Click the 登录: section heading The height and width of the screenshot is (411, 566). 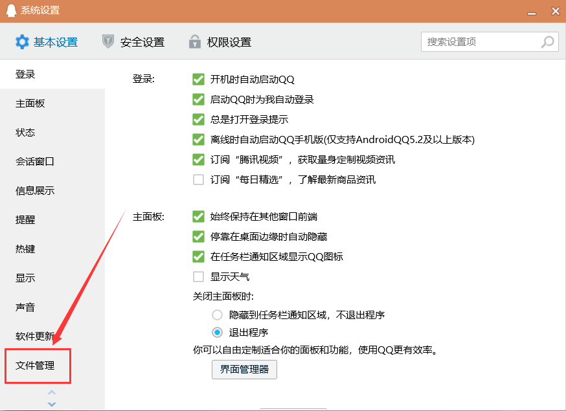click(143, 79)
